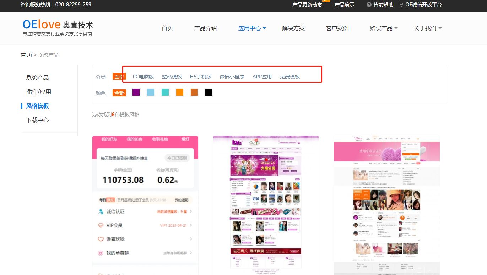Filter by 微信小程序 category
Viewport: 487px width, 275px height.
tap(232, 77)
